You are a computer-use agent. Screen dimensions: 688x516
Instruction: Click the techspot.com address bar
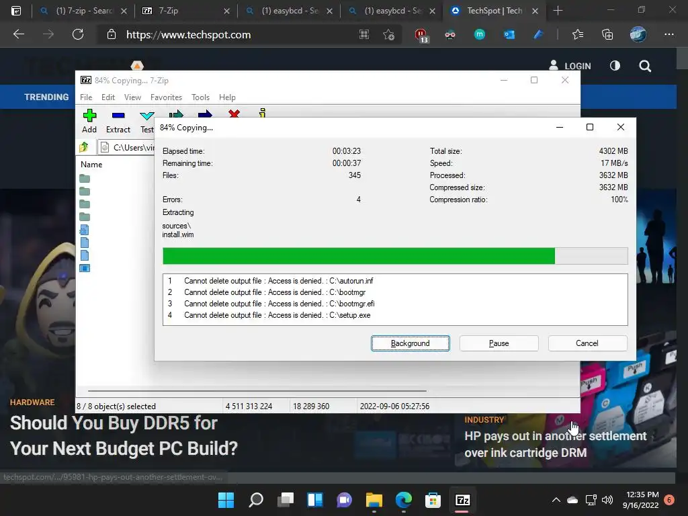tap(189, 35)
